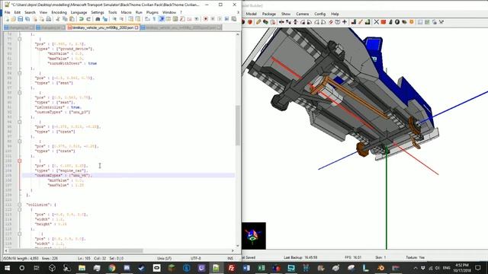Collapse fold marker at line 102
488x274 pixels.
20,161
